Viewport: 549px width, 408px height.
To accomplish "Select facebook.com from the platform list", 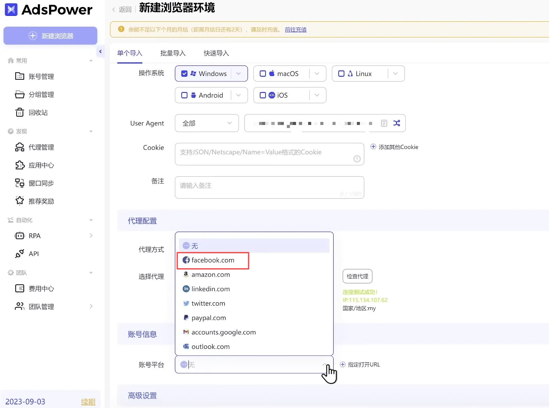I will point(213,260).
